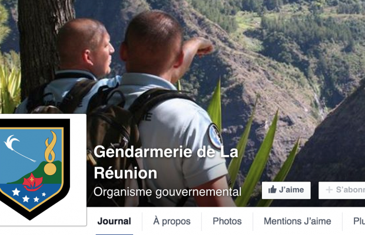Viewport: 365px width, 235px height.
Task: Open the Journal tab
Action: click(114, 221)
